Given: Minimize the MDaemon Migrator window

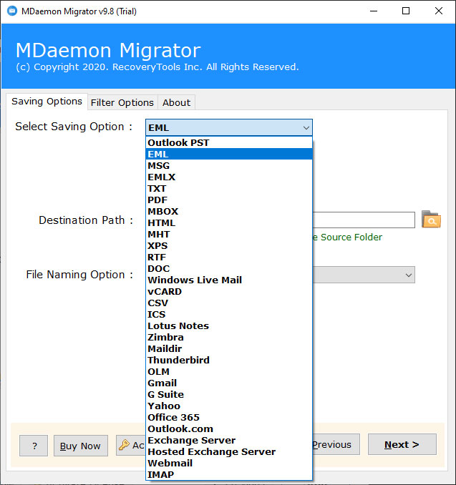Looking at the screenshot, I should pyautogui.click(x=374, y=11).
